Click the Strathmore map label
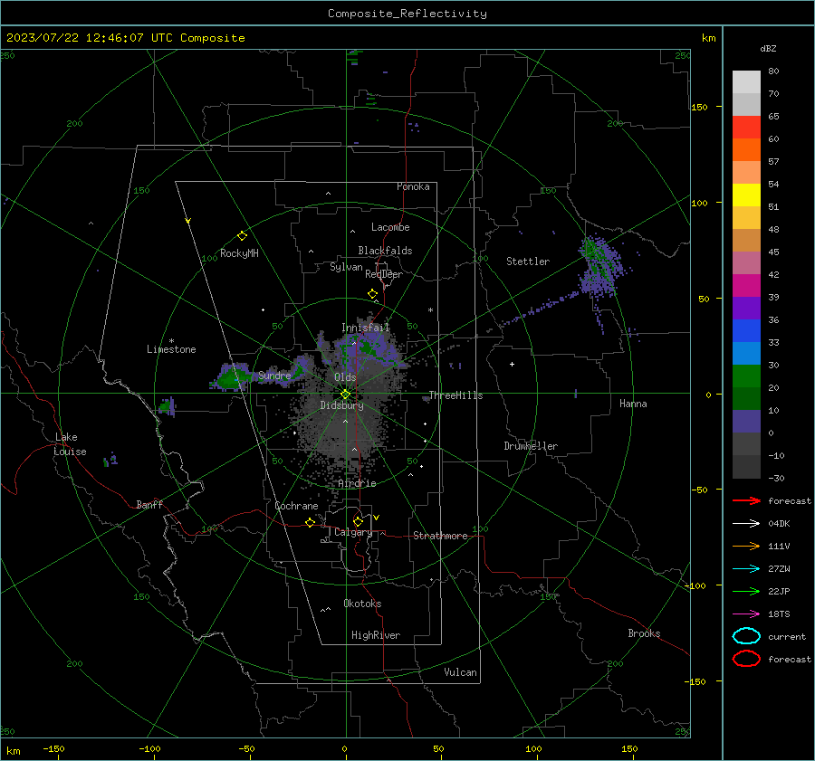 click(440, 536)
